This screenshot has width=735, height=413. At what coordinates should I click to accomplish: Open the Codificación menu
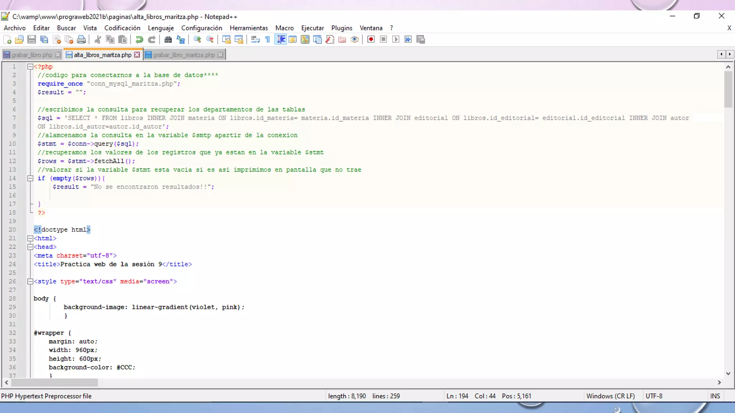tap(122, 28)
